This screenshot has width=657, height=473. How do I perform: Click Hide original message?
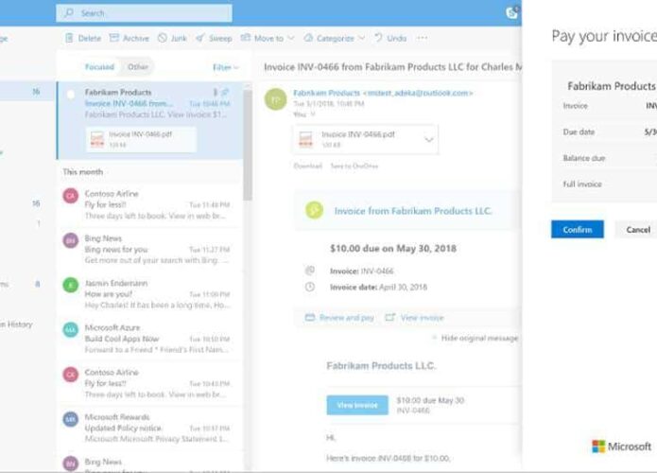pos(476,338)
